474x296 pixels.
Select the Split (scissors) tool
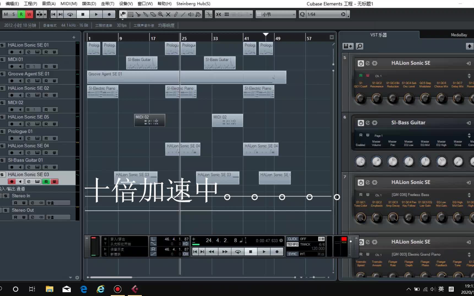tap(139, 14)
